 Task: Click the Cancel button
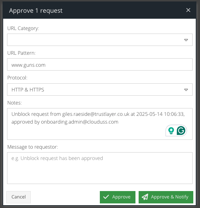coord(19,197)
